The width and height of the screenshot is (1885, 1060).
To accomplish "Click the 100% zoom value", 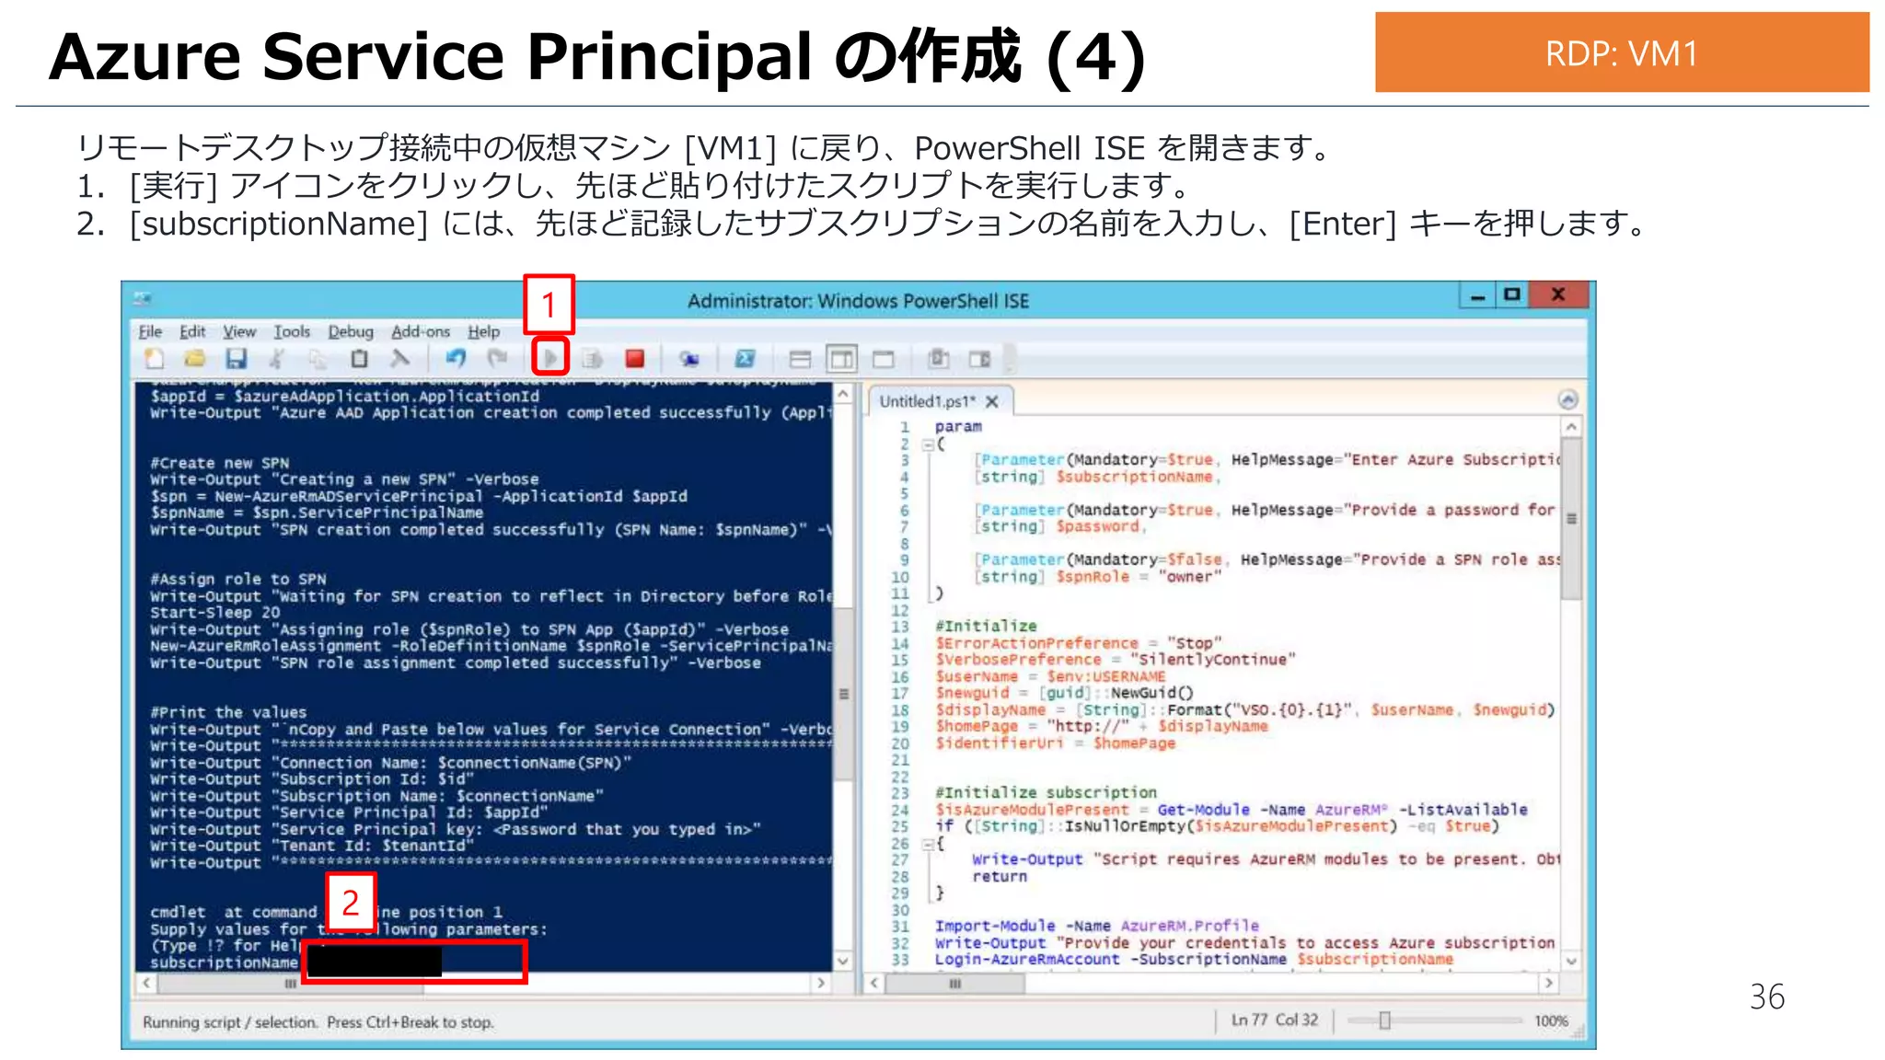I will 1551,1020.
